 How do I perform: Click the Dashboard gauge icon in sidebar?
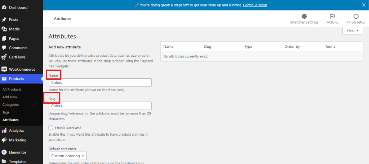click(x=4, y=7)
